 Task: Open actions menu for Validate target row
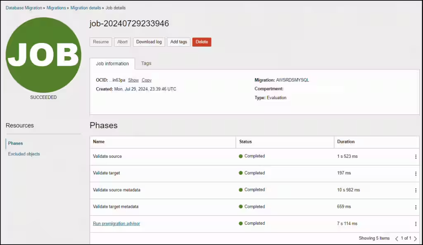coord(416,174)
